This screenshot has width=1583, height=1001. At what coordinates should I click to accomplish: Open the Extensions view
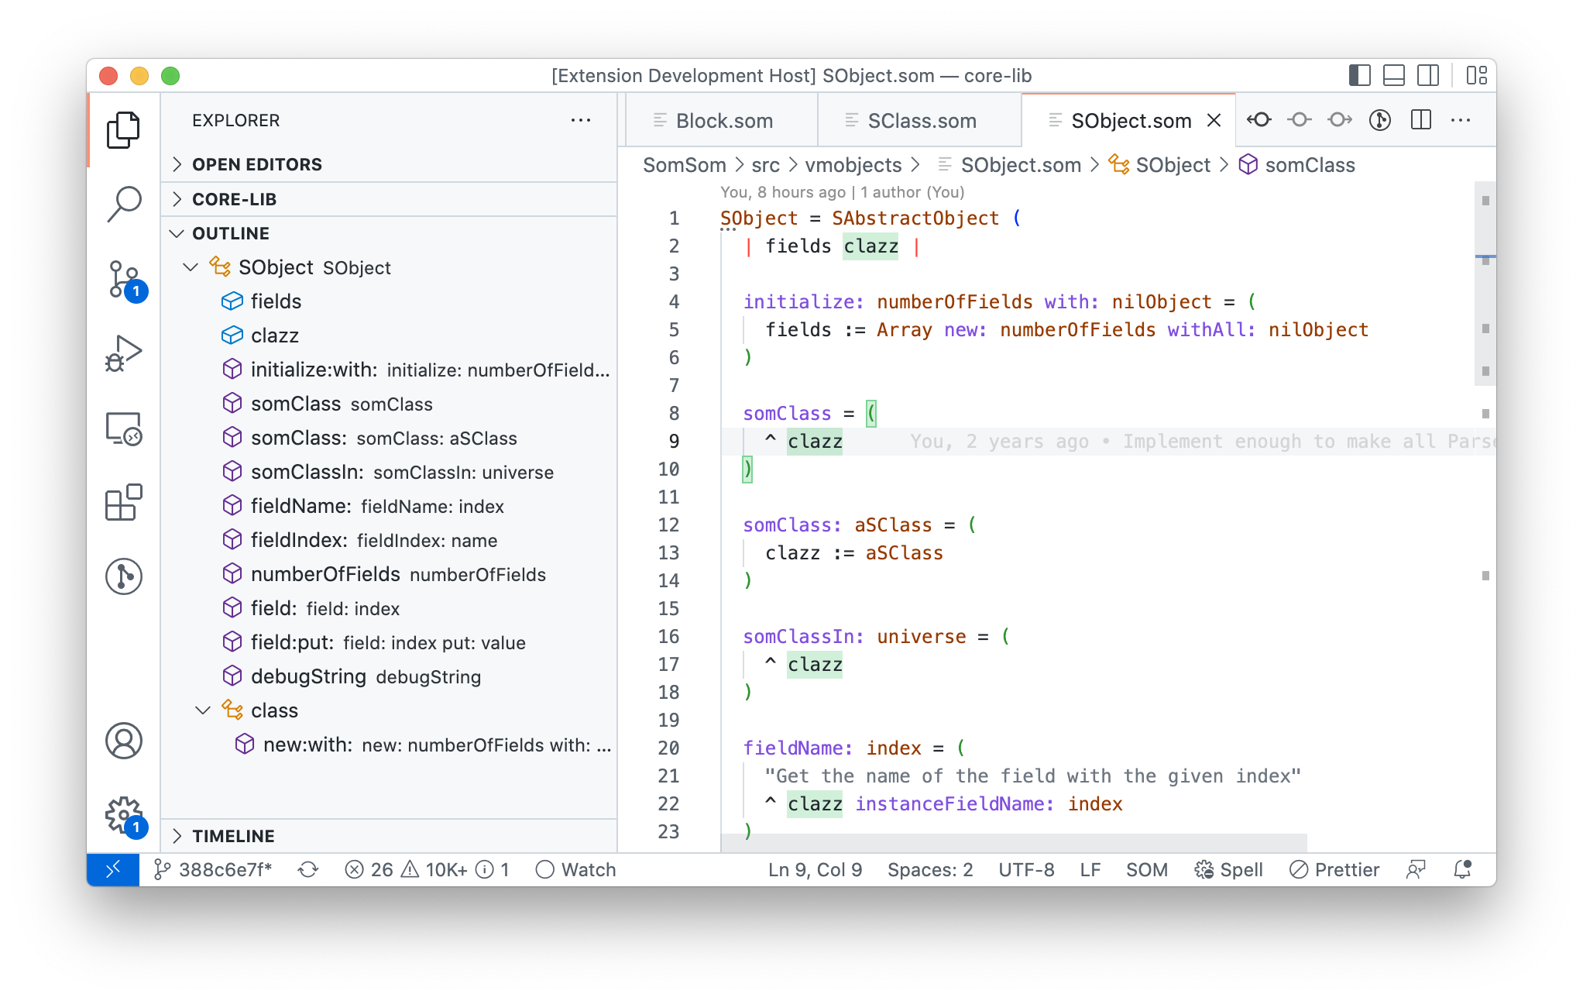(x=123, y=503)
